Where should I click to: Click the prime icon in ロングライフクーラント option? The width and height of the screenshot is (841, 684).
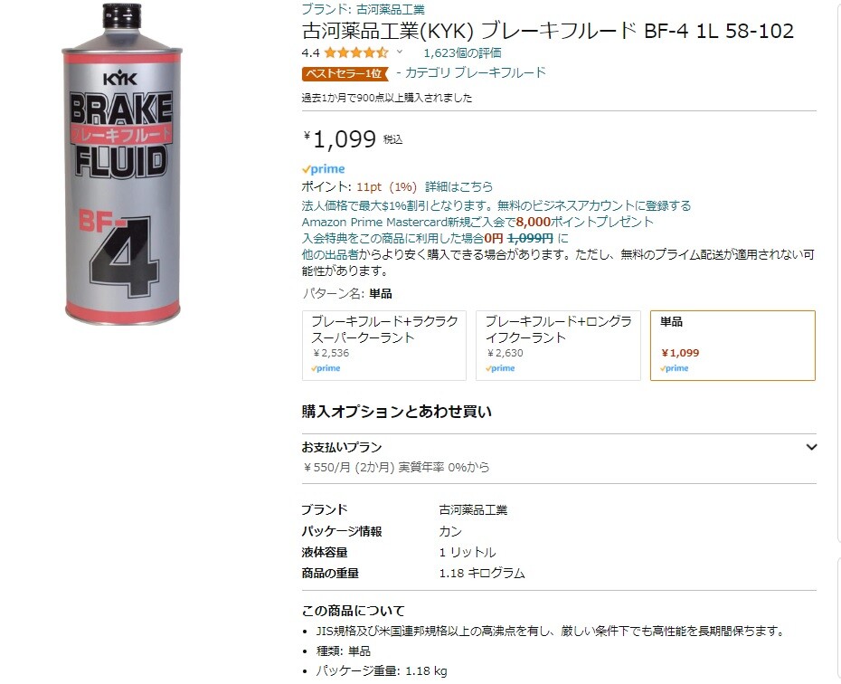(500, 368)
